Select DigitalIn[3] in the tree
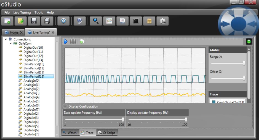The image size is (259, 140). tap(31, 118)
